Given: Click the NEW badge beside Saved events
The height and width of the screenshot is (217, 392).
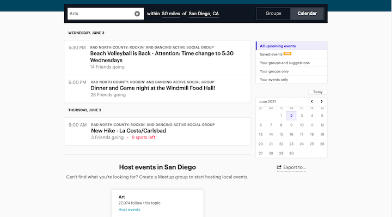Looking at the screenshot, I should click(x=287, y=53).
